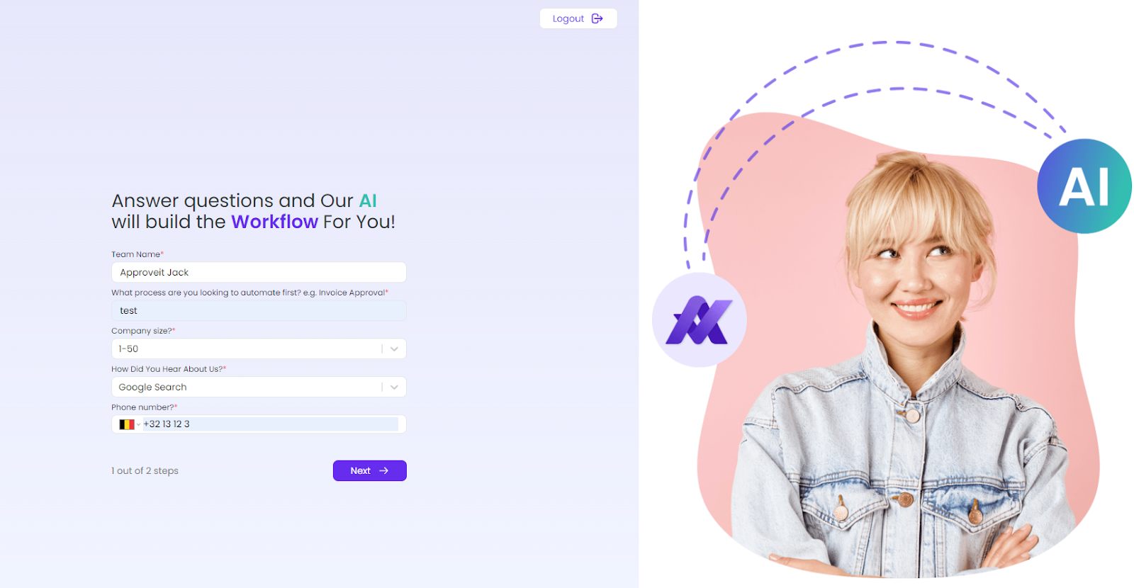Click the logout arrow icon
This screenshot has width=1134, height=588.
coord(597,18)
